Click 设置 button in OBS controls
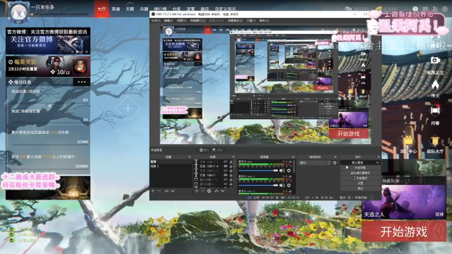 coord(360,183)
